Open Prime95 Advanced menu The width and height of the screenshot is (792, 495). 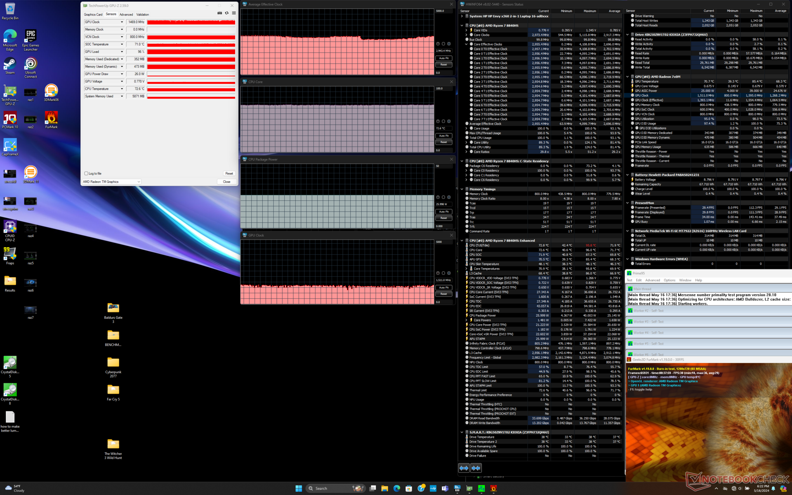(652, 280)
